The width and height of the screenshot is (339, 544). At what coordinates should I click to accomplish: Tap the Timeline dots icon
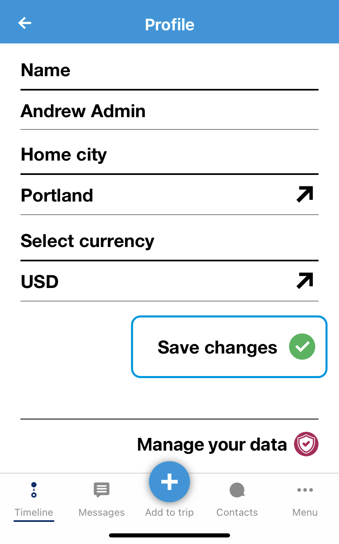click(34, 490)
